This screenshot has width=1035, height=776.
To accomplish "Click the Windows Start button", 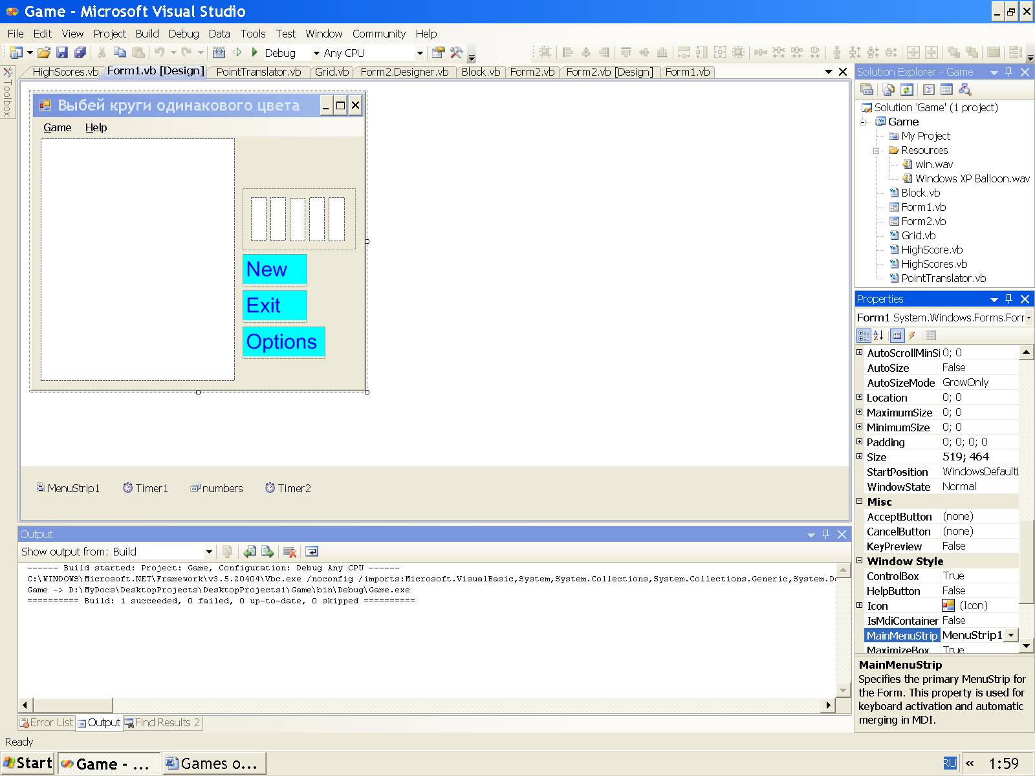I will (x=28, y=764).
